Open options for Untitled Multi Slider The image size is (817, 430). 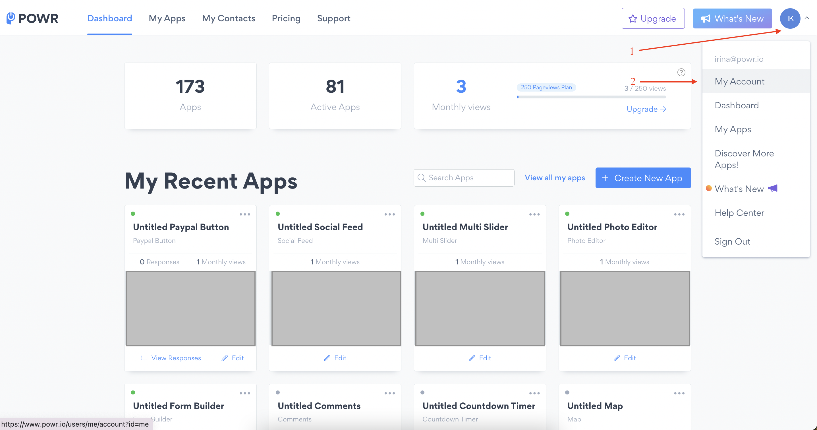click(534, 214)
